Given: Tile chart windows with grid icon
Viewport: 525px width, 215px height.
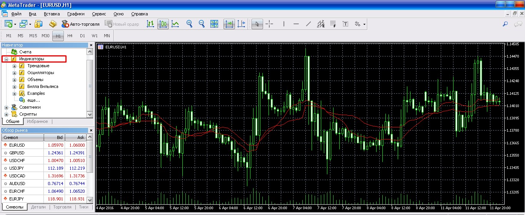Looking at the screenshot, I should pos(214,24).
